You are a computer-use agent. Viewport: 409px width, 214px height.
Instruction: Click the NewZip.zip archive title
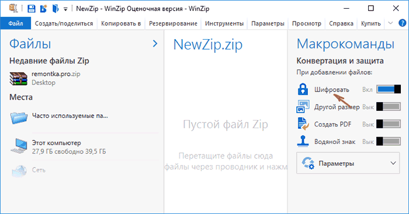coord(207,44)
